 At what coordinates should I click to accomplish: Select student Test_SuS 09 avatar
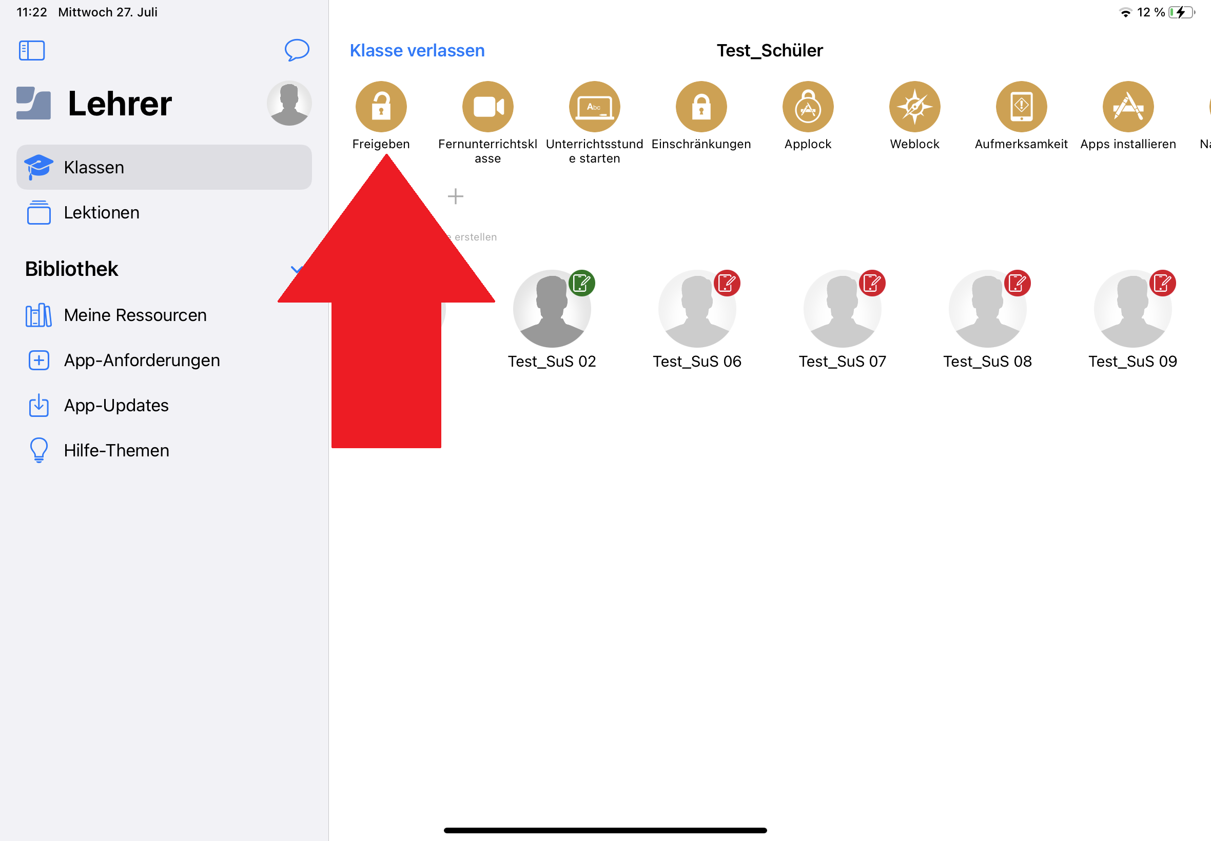(1133, 309)
